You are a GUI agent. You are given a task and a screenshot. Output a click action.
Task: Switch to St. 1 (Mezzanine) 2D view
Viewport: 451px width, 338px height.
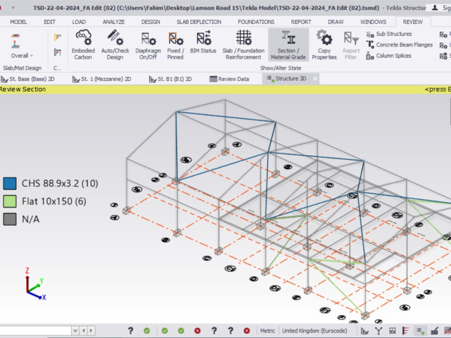102,79
